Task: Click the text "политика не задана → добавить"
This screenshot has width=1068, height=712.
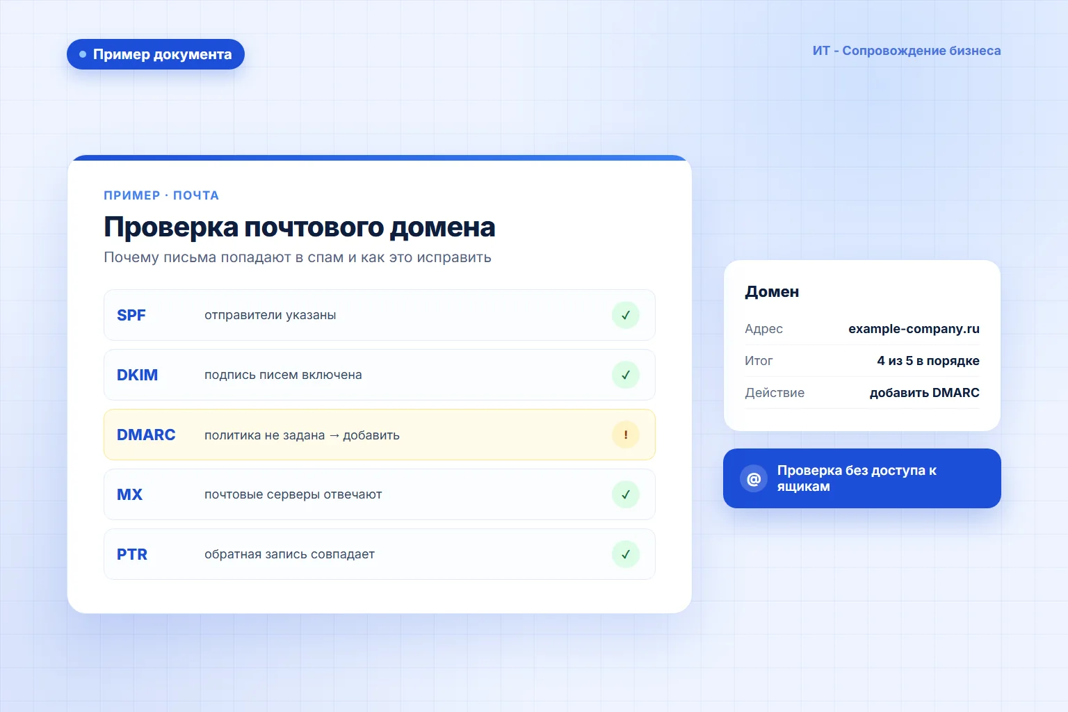Action: (302, 435)
